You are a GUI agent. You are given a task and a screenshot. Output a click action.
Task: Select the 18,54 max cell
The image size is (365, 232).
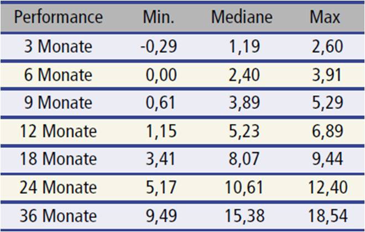[328, 216]
